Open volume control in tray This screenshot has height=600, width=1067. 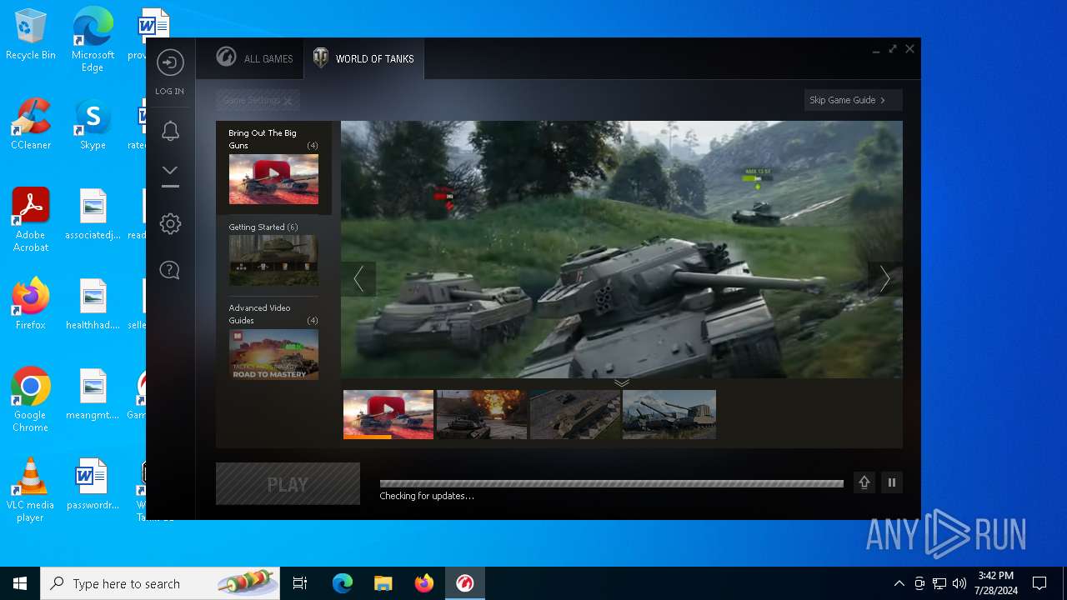(x=959, y=583)
